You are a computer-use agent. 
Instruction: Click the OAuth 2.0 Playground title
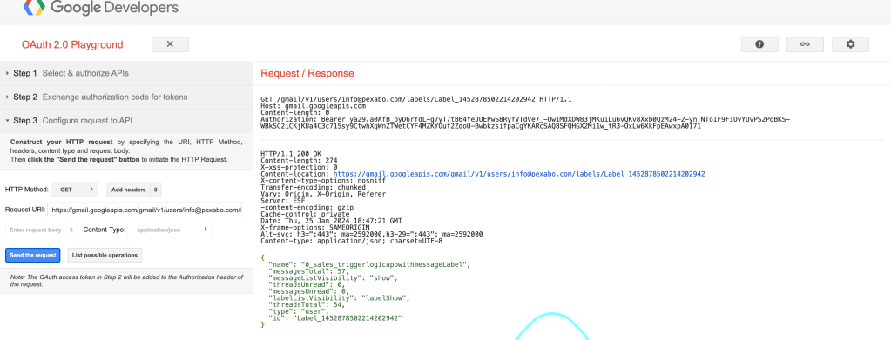pos(72,45)
